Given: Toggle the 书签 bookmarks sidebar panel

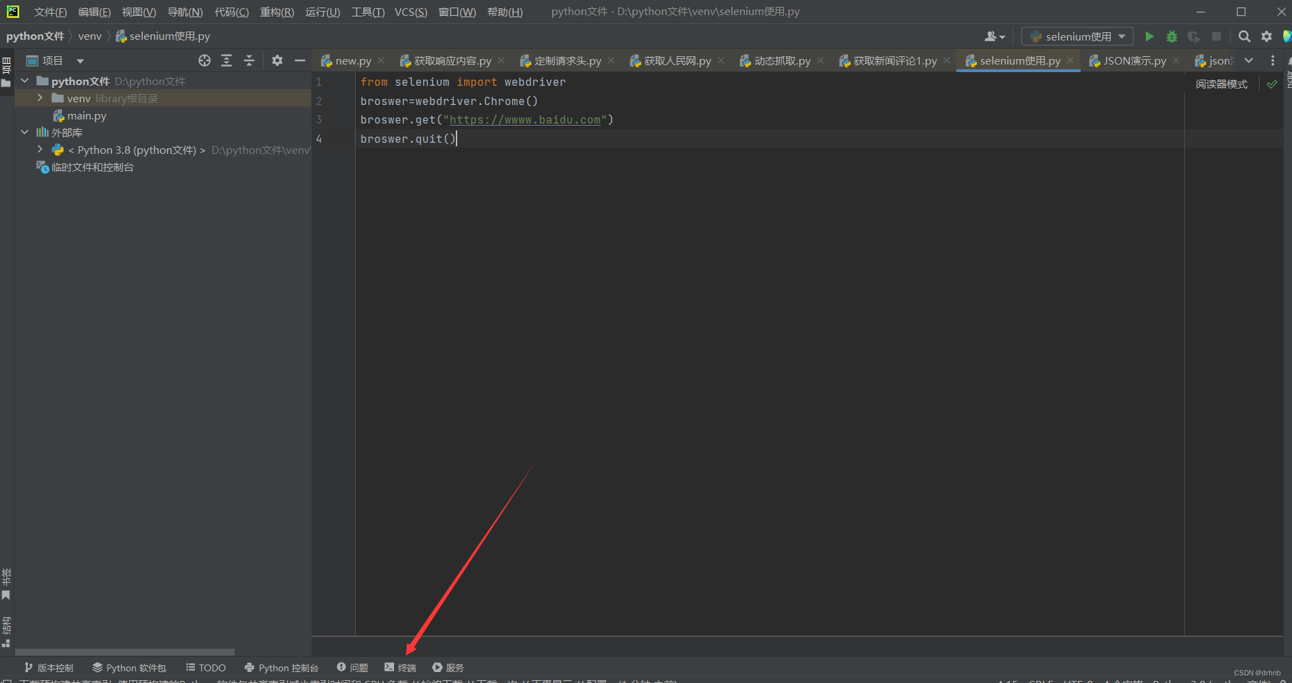Looking at the screenshot, I should click(x=6, y=584).
